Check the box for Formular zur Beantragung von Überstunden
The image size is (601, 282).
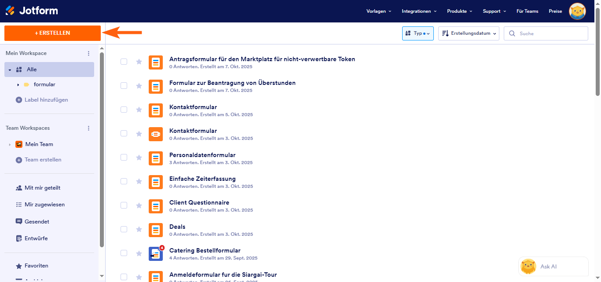tap(124, 85)
